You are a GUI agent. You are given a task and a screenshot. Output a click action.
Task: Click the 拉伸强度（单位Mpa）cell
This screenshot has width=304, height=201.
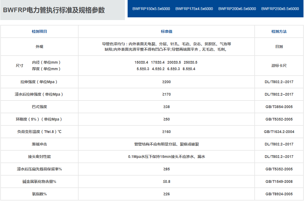pos(39,82)
